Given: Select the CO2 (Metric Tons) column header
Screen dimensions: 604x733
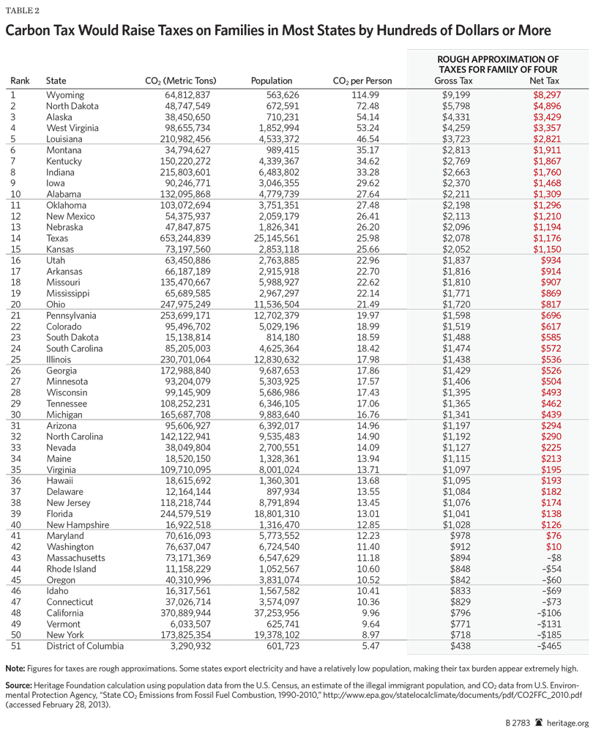Looking at the screenshot, I should click(181, 81).
